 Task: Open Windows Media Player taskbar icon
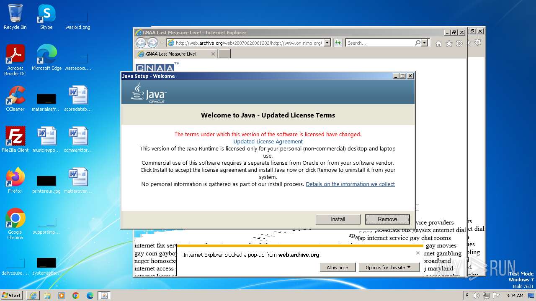(62, 296)
